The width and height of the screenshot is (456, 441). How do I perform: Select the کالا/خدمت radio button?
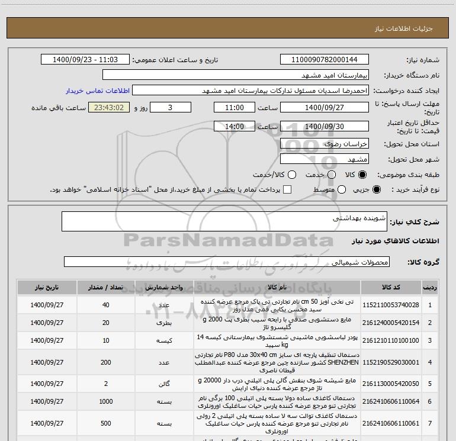292,175
